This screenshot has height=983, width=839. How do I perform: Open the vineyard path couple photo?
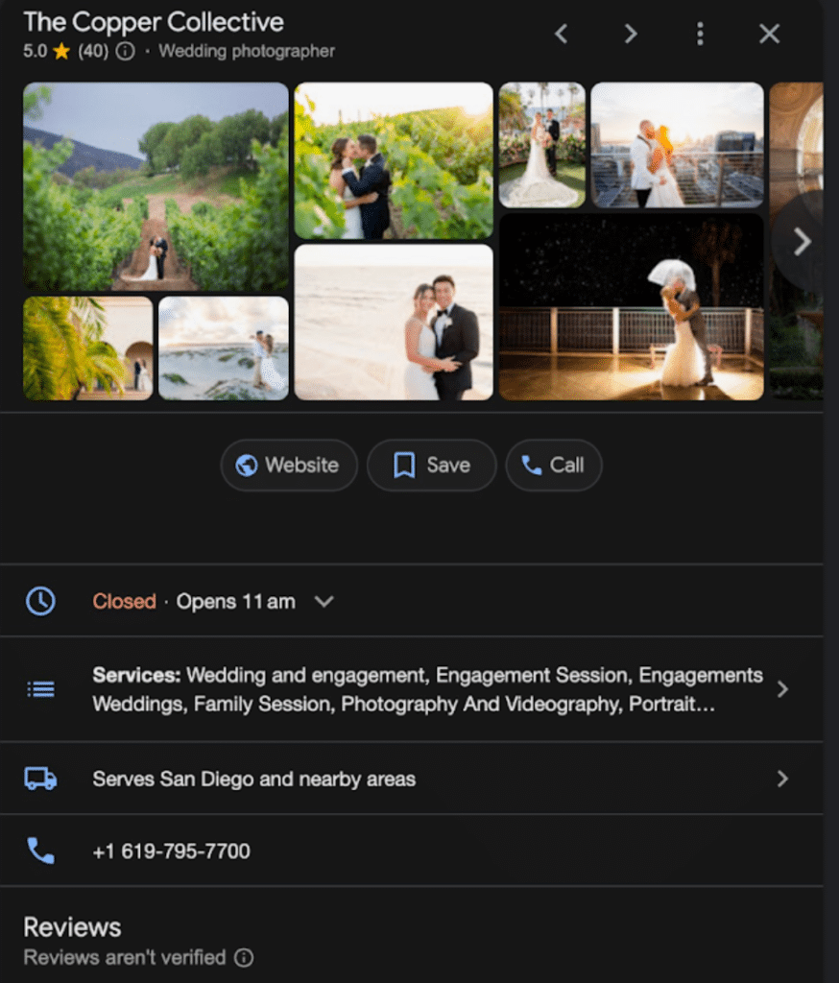point(156,187)
